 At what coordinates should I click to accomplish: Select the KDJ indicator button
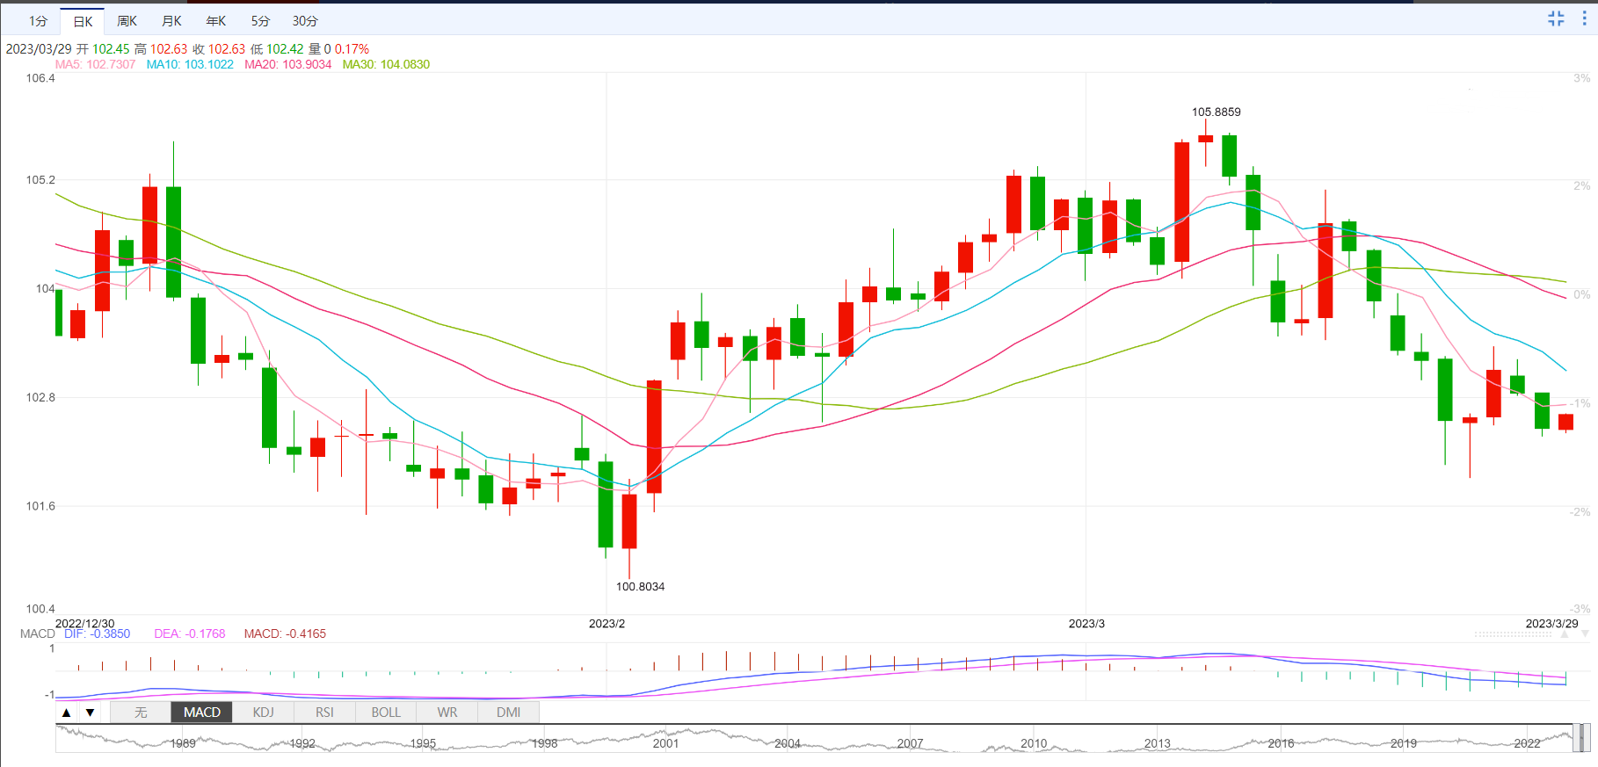263,713
